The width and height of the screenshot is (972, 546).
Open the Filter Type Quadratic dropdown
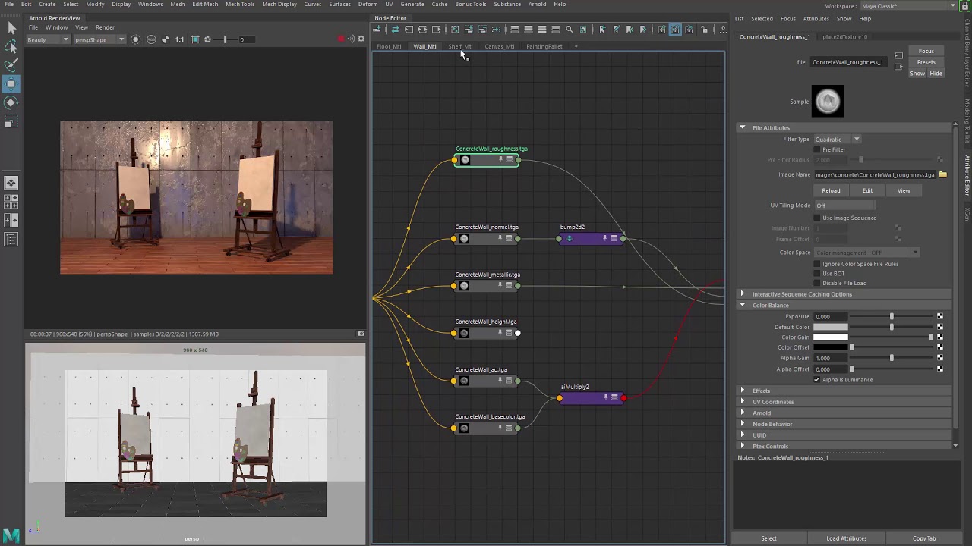pos(837,140)
